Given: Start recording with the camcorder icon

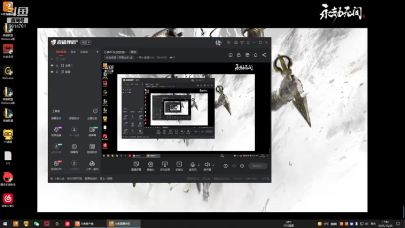Looking at the screenshot, I should pos(225,166).
